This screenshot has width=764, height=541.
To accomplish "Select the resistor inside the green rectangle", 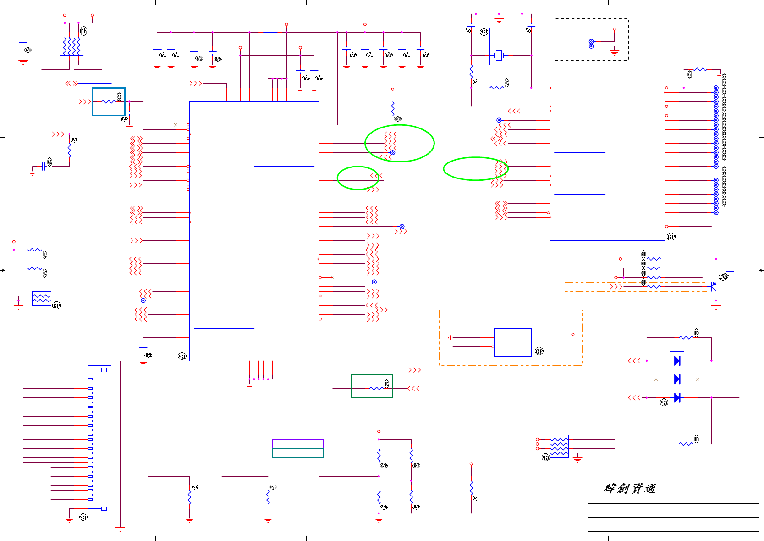I will [376, 388].
